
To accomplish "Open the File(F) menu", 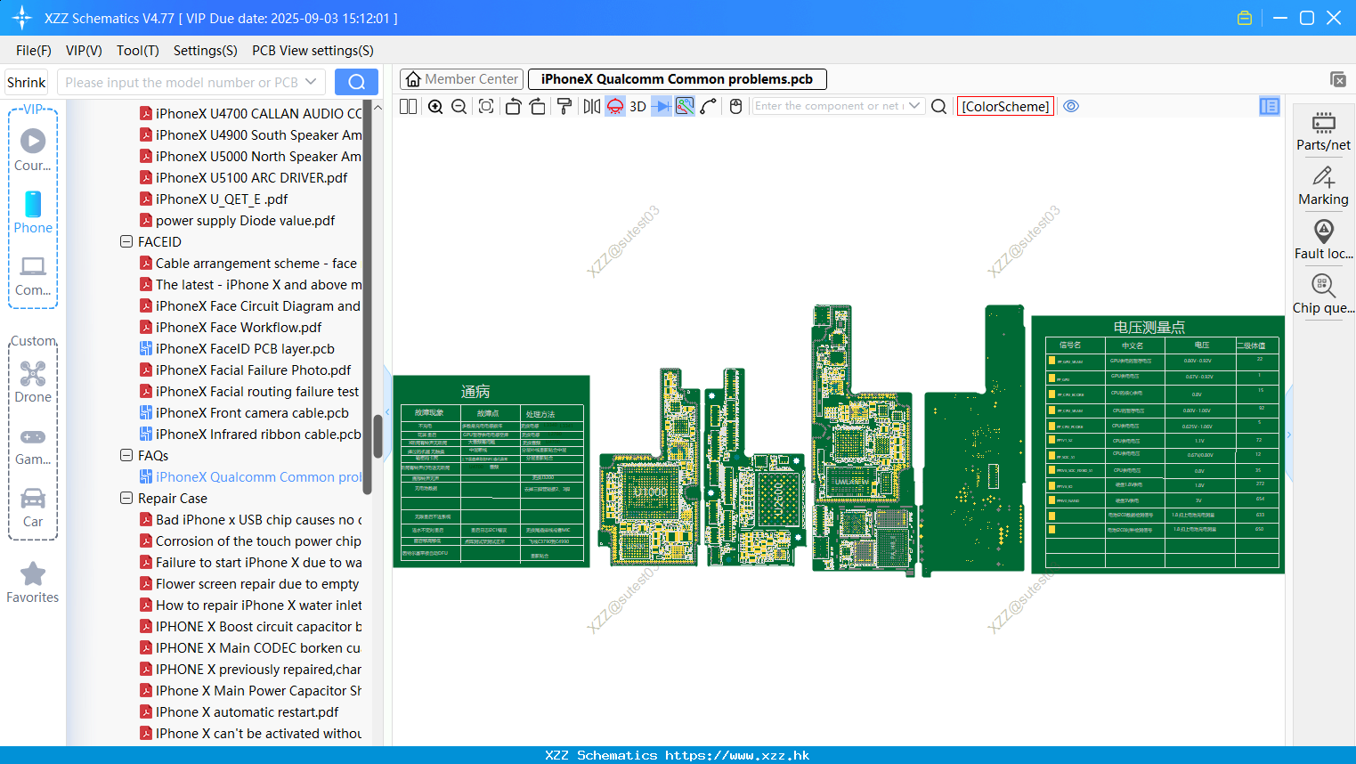I will (x=34, y=51).
